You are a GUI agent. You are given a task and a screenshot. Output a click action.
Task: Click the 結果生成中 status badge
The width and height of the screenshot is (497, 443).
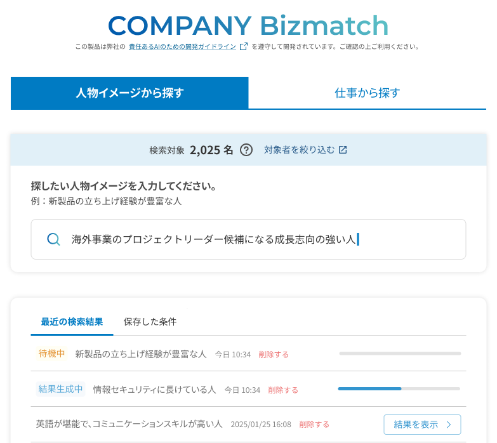click(61, 389)
